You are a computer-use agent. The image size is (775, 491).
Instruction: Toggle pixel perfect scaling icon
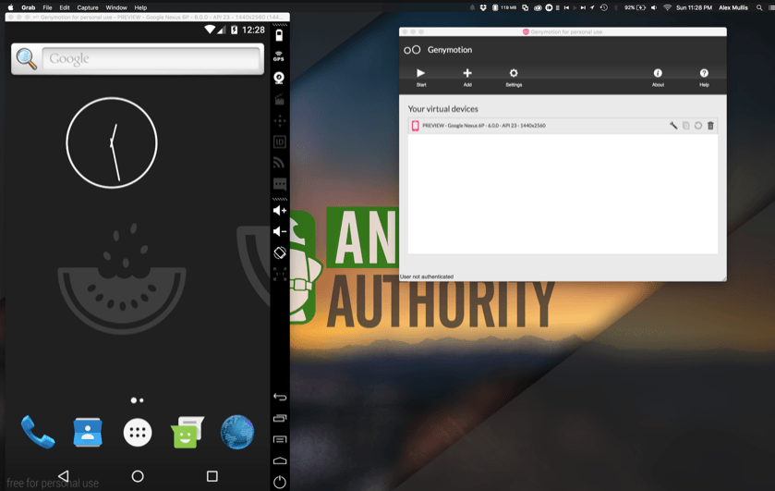280,274
